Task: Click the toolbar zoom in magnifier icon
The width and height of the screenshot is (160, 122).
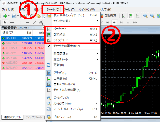Action: click(145, 16)
